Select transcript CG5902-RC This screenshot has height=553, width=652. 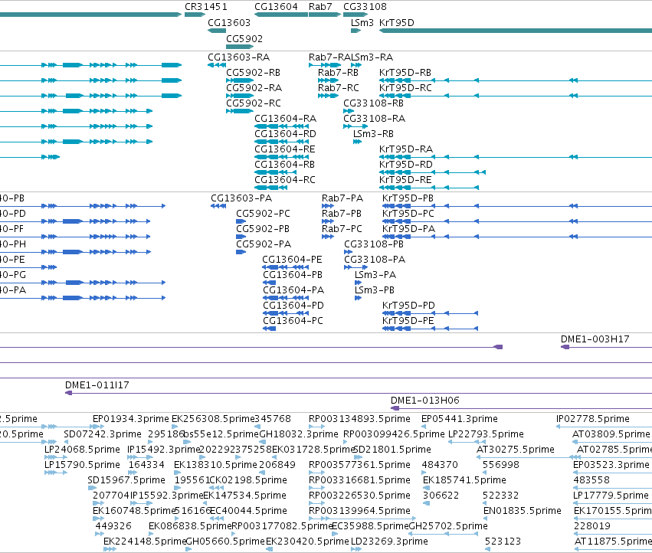(254, 103)
